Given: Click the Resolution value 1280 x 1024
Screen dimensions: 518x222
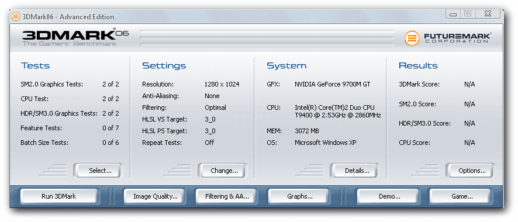Looking at the screenshot, I should [222, 85].
